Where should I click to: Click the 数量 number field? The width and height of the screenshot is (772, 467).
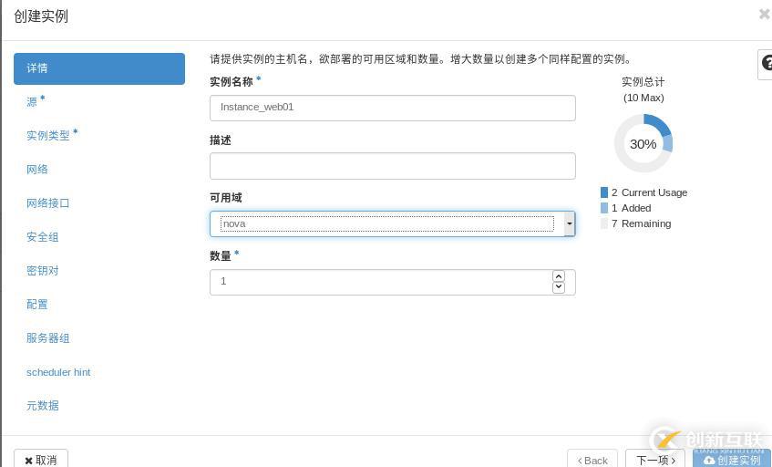click(x=393, y=282)
